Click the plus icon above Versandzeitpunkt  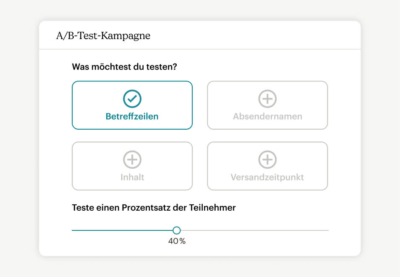(267, 159)
